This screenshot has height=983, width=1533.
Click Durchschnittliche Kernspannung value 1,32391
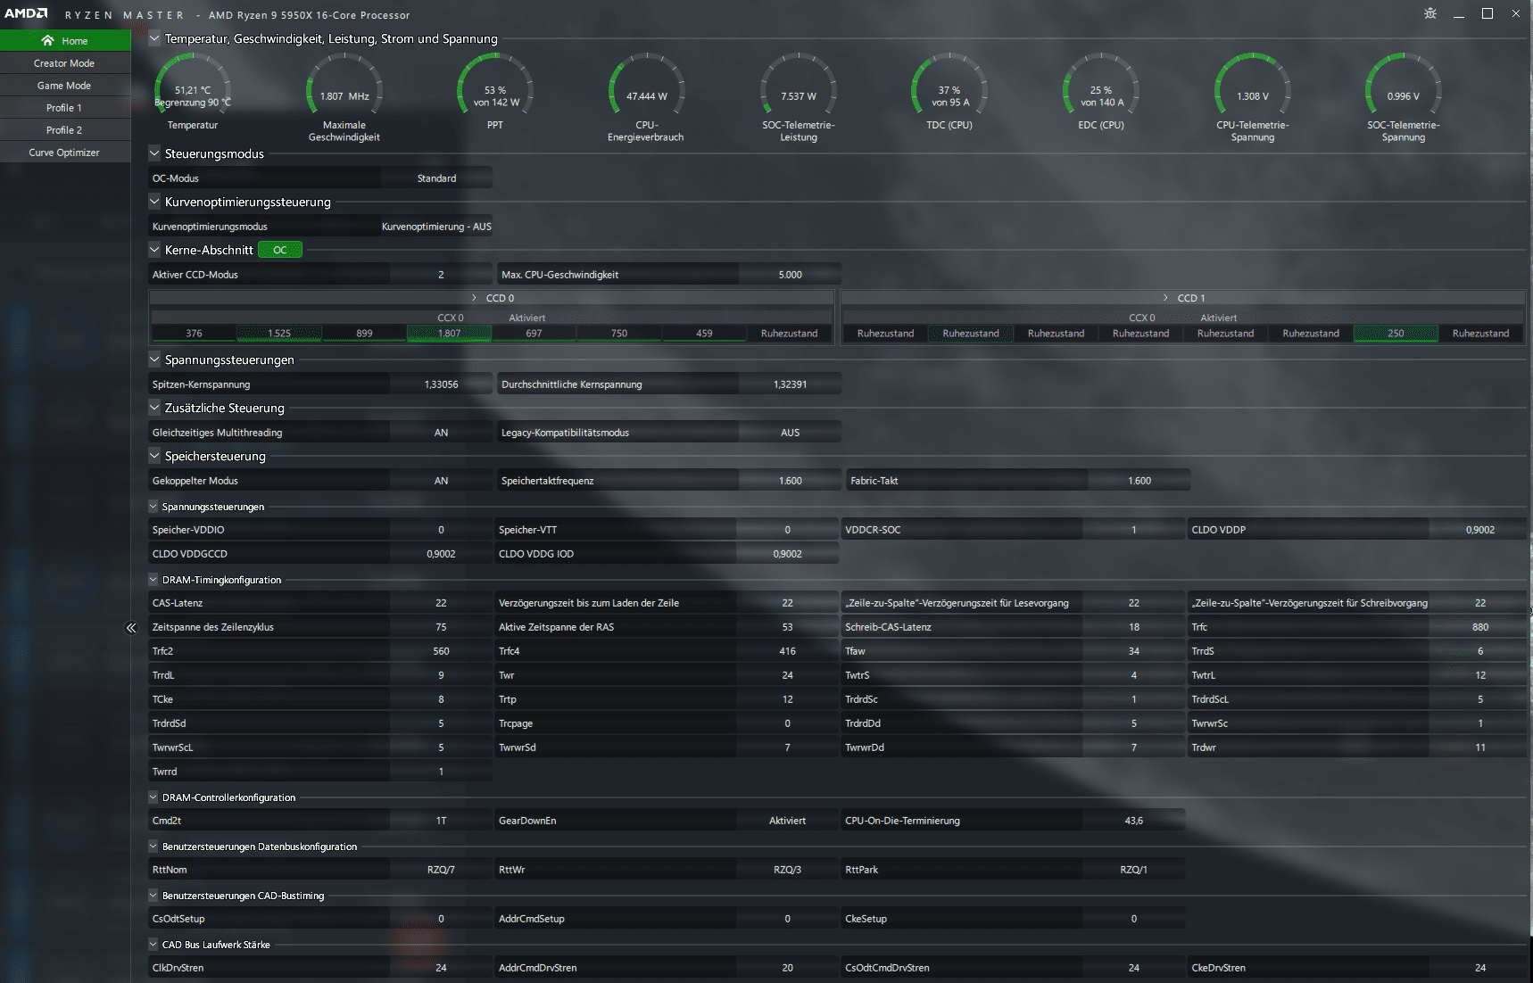[x=791, y=384]
